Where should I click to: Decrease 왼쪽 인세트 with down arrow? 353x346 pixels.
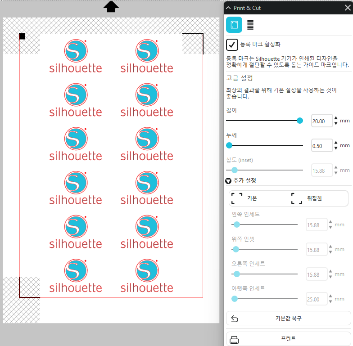(330, 227)
